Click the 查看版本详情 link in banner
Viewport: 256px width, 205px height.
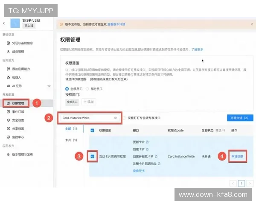point(116,24)
